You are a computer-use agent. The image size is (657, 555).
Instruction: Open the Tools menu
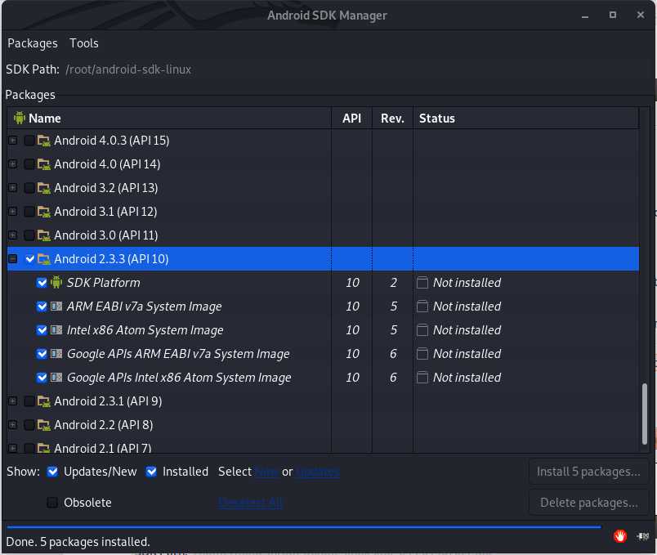click(84, 43)
